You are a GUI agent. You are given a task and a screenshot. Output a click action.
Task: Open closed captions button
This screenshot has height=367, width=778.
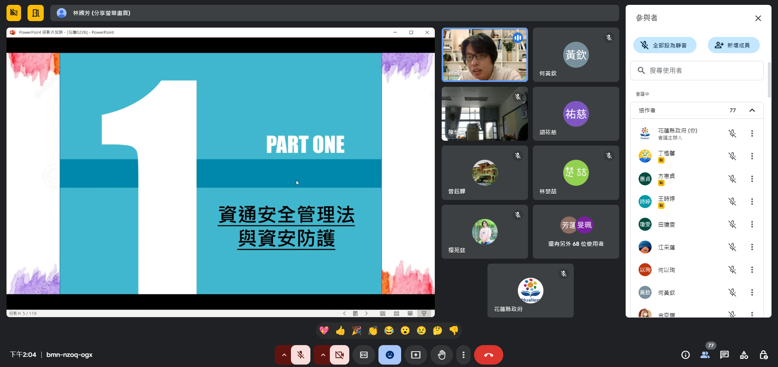[x=363, y=355]
